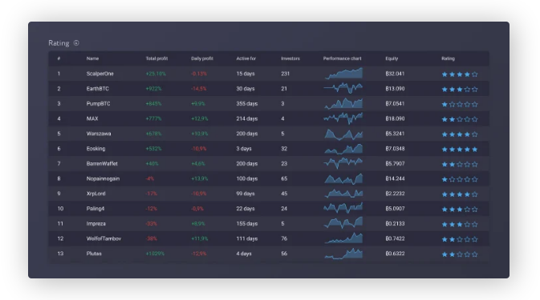
Task: Sort by the Daily profit column header
Action: coord(202,58)
